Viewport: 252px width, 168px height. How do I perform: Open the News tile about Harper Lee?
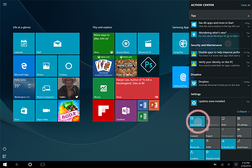[x=137, y=88]
